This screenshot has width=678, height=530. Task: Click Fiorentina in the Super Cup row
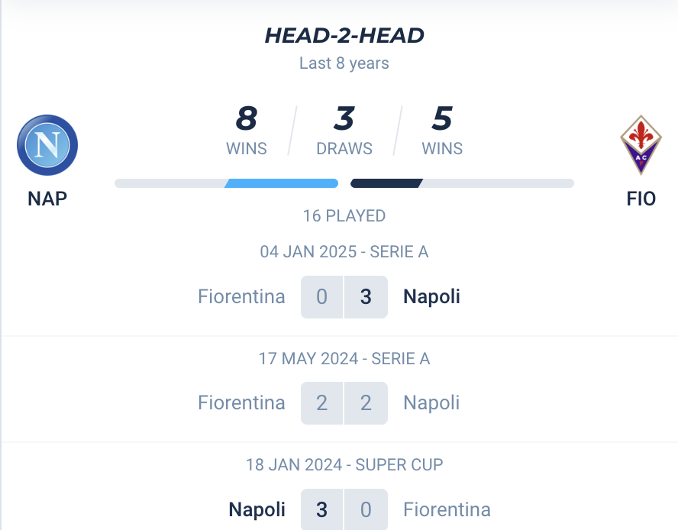(447, 509)
